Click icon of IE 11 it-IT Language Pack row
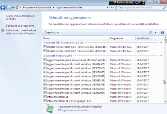This screenshot has width=167, height=114. click(x=45, y=101)
